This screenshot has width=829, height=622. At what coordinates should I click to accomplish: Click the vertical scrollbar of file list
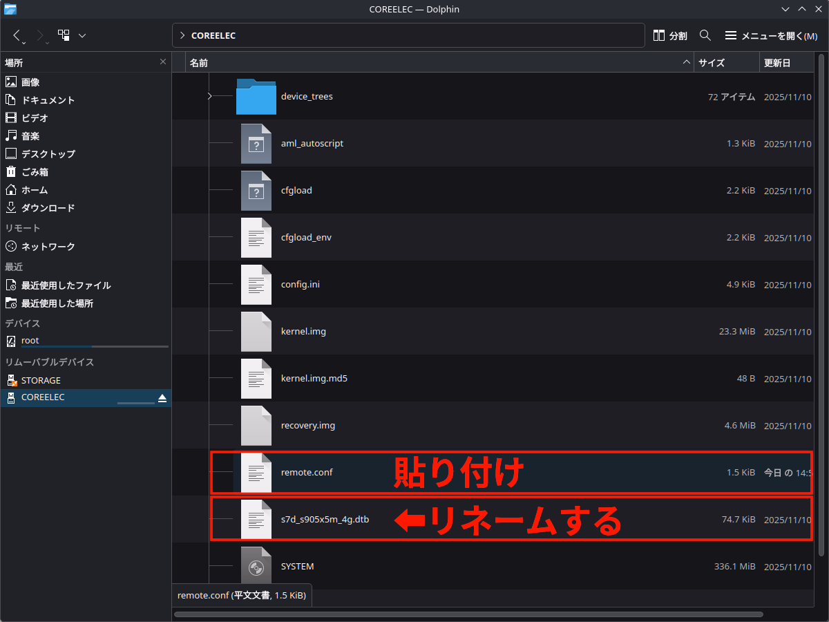821,304
